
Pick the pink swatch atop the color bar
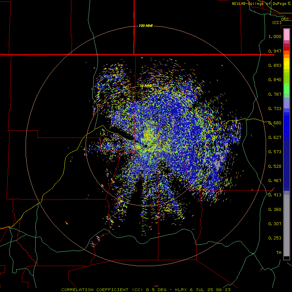pyautogui.click(x=286, y=34)
